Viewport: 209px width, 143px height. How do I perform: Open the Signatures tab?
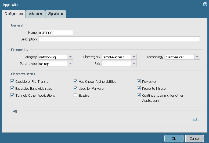pyautogui.click(x=56, y=14)
